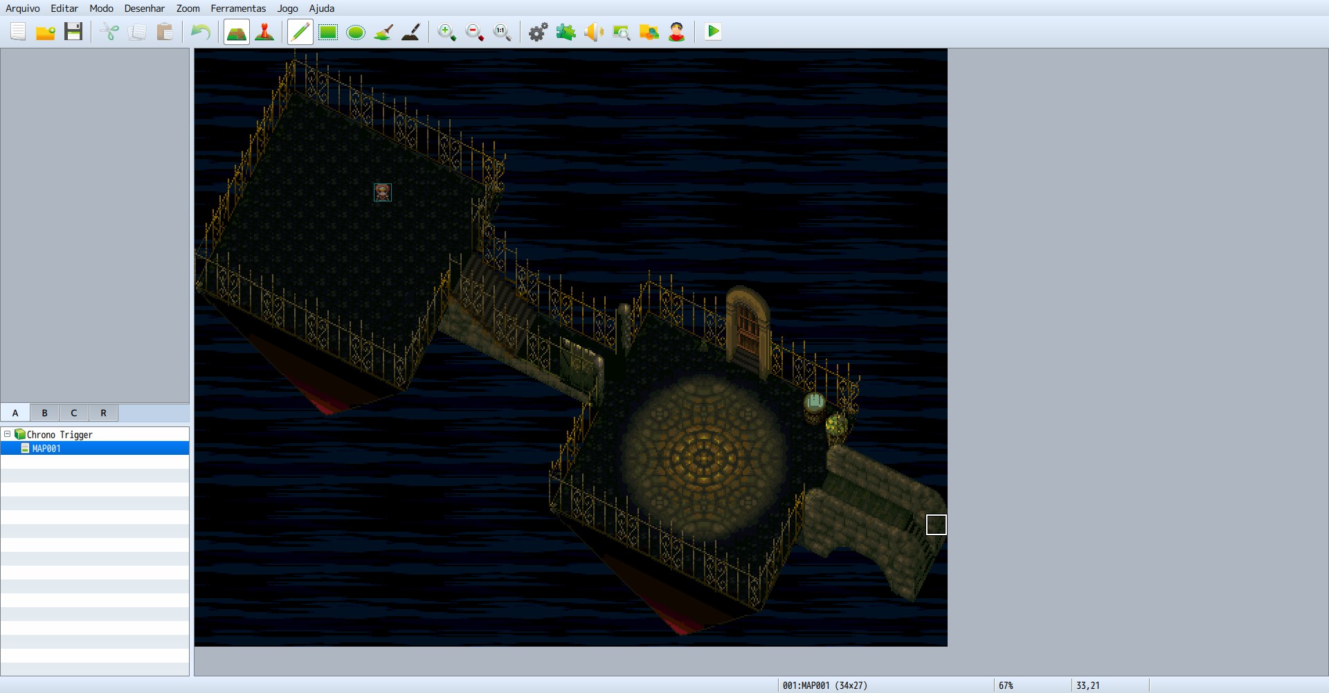The width and height of the screenshot is (1329, 693).
Task: Click the Cut scissors icon
Action: point(109,32)
